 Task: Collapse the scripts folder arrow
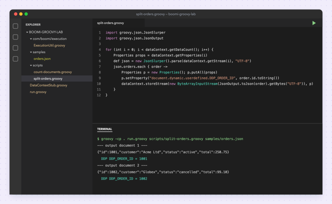pyautogui.click(x=31, y=66)
